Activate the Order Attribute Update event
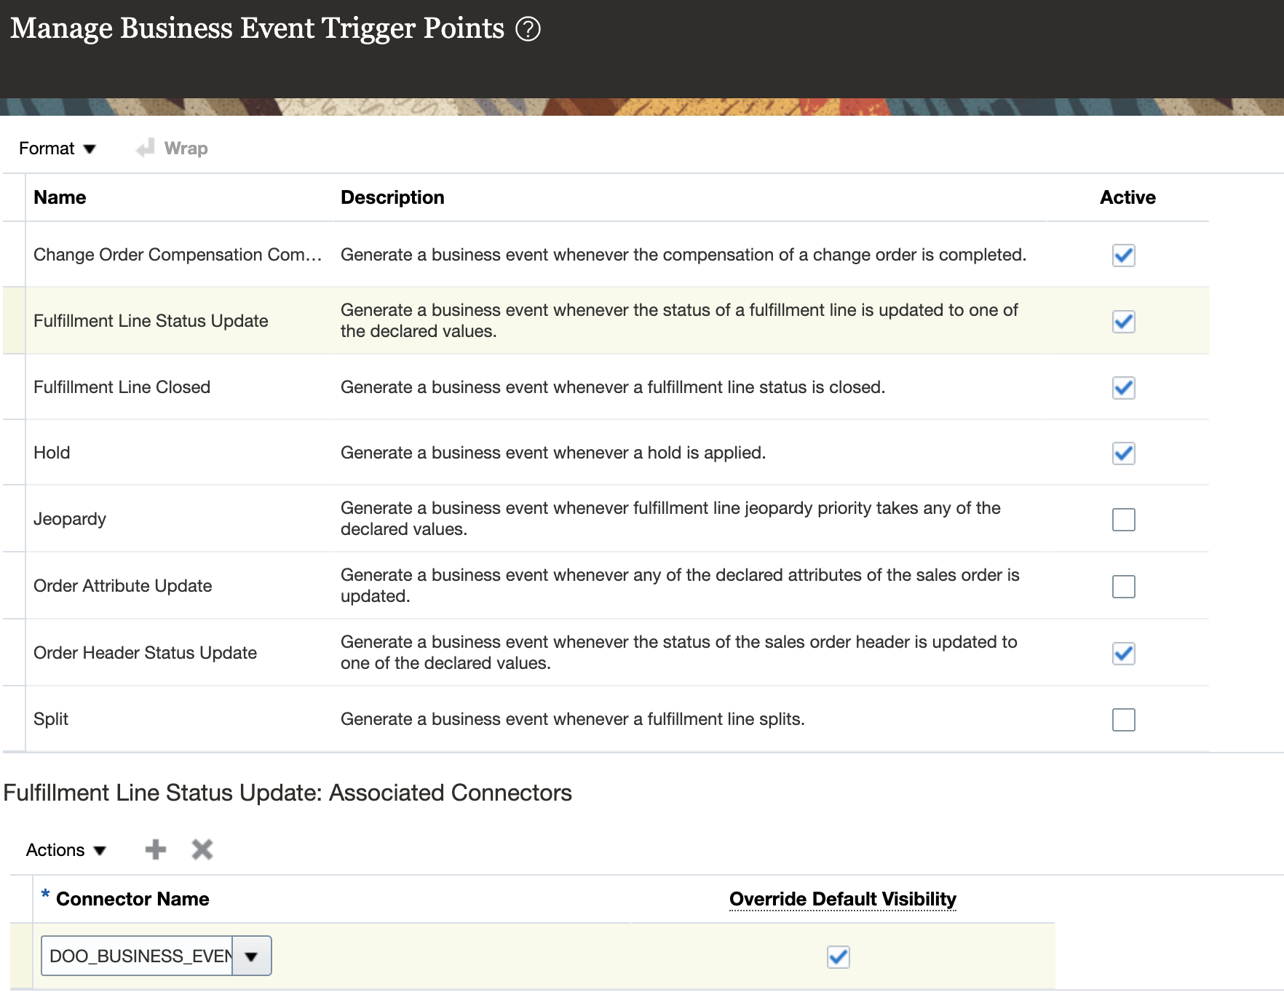1284x1003 pixels. point(1123,587)
